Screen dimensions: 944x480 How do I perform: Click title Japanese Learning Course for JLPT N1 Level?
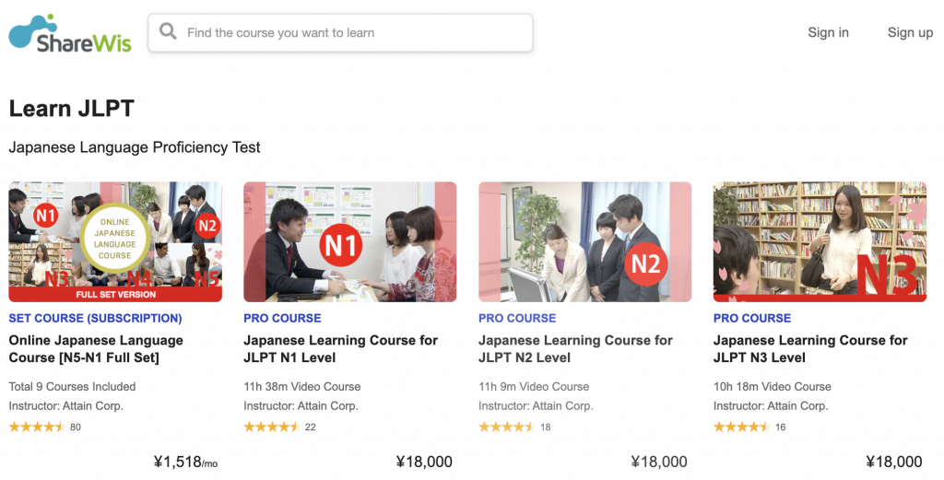point(340,349)
